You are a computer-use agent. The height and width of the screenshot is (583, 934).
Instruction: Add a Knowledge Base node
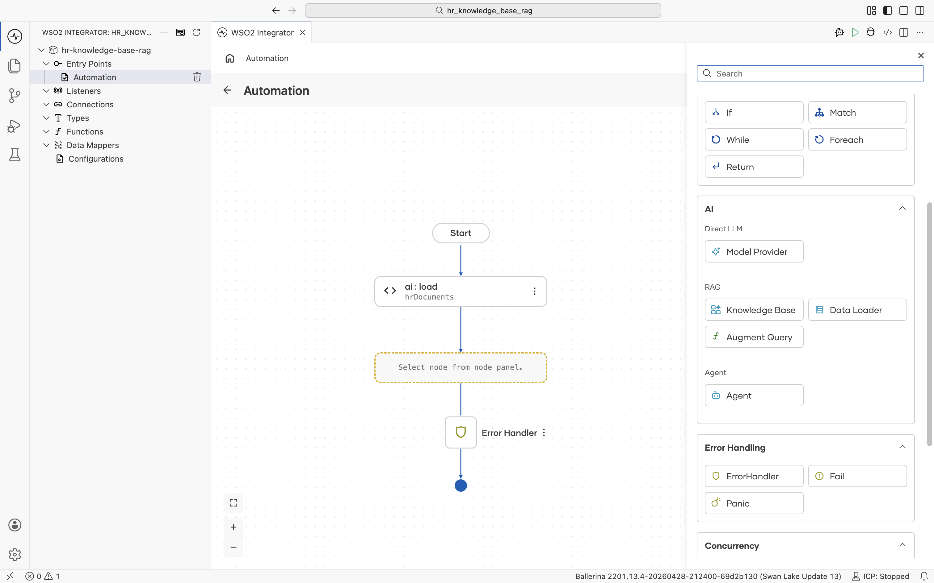point(754,310)
